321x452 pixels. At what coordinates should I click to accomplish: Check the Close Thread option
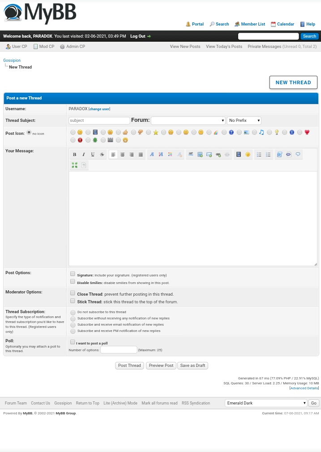click(x=73, y=293)
